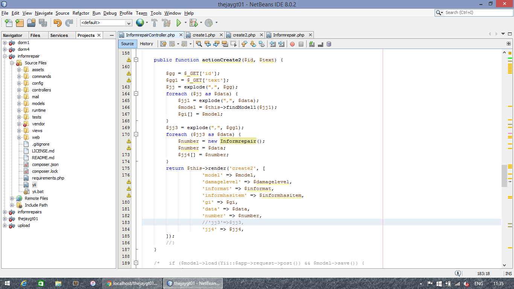
Task: Collapse the Source Files node
Action: pyautogui.click(x=12, y=63)
